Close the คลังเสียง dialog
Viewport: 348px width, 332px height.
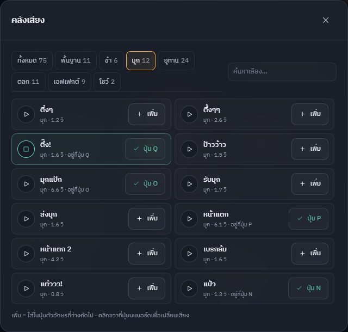(x=326, y=20)
